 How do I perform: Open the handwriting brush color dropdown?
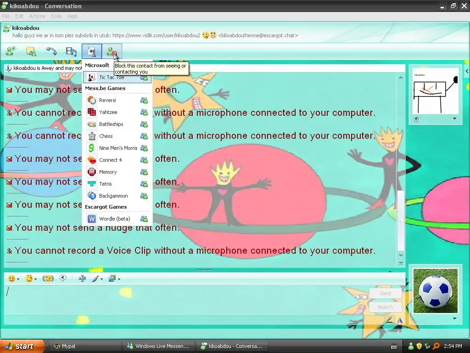101,279
